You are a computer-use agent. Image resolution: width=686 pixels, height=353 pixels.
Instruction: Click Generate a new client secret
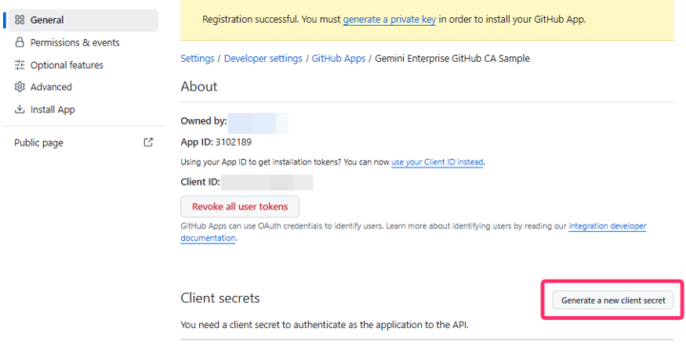point(613,300)
